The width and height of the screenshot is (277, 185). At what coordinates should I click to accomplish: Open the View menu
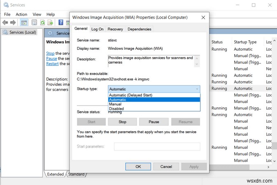37,14
